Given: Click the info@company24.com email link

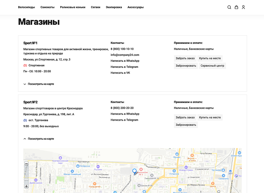Looking at the screenshot, I should pos(125,55).
